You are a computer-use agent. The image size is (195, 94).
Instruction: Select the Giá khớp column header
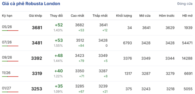click(36, 16)
